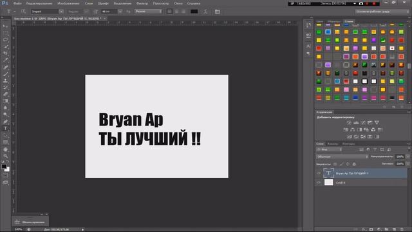Add a Threshold adjustment

363,137
